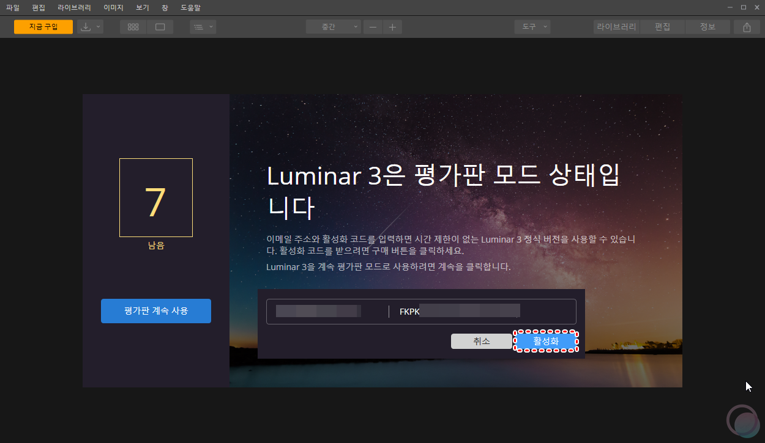Open the 도움말 menu
Screen dimensions: 765x443
(x=190, y=8)
